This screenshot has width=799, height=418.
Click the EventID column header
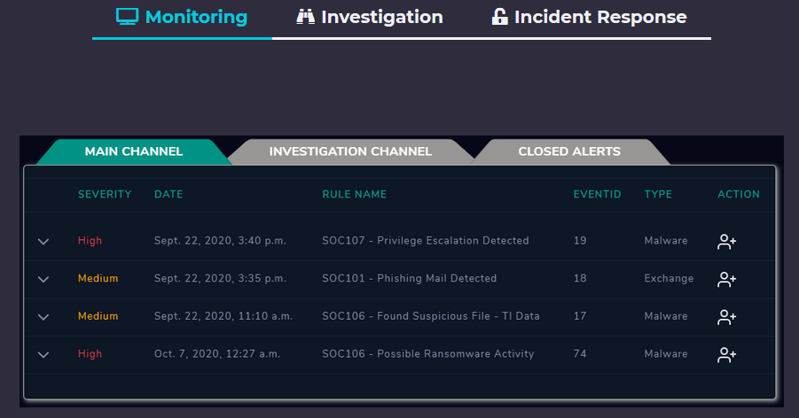coord(598,195)
